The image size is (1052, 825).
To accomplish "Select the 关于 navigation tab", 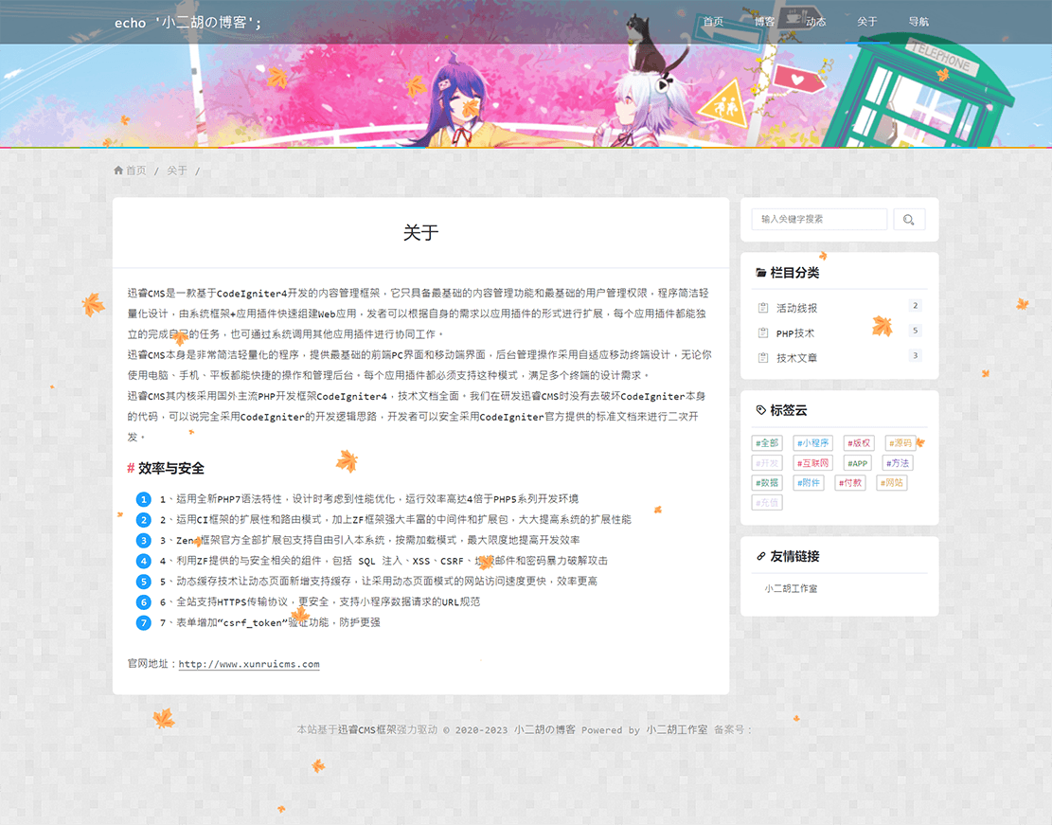I will 867,22.
